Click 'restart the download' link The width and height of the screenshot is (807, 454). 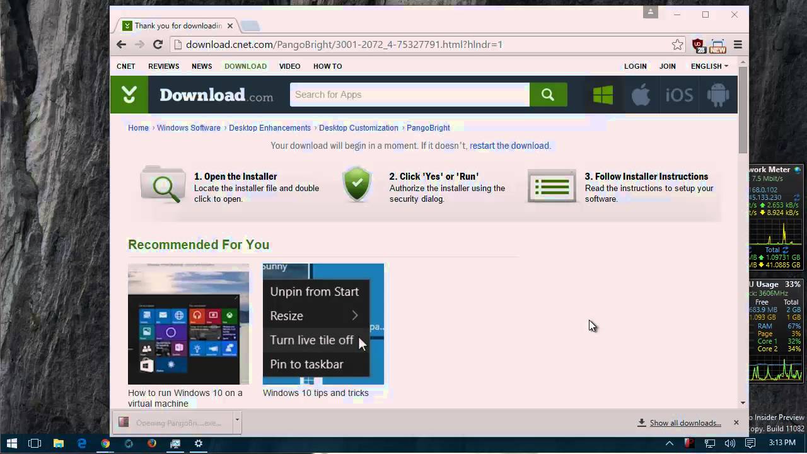point(509,146)
